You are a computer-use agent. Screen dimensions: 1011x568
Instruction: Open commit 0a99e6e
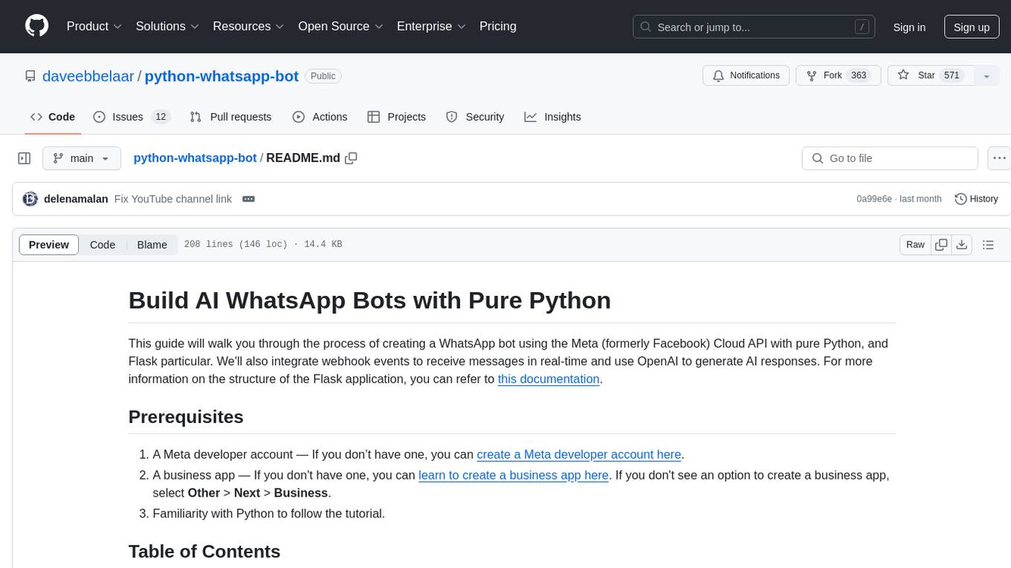(874, 199)
